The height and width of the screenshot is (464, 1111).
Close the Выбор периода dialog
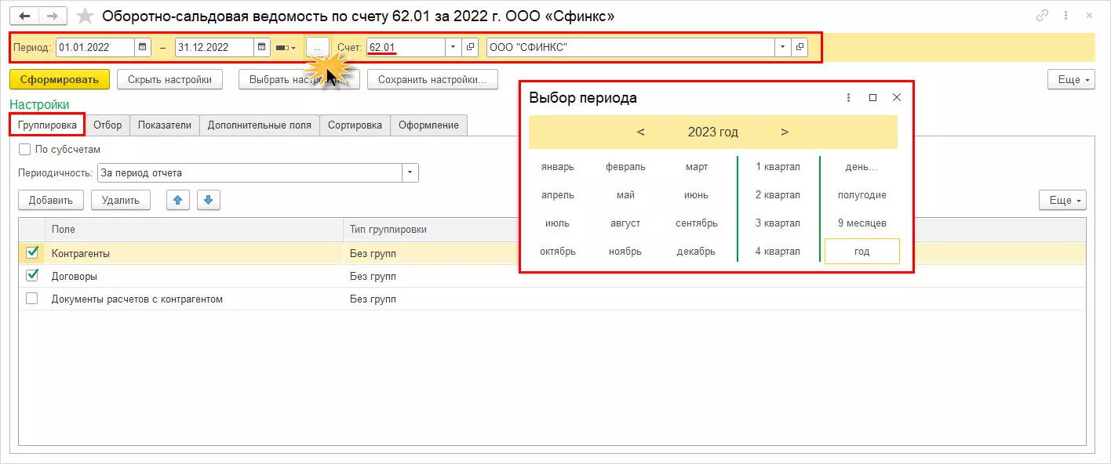[x=897, y=98]
